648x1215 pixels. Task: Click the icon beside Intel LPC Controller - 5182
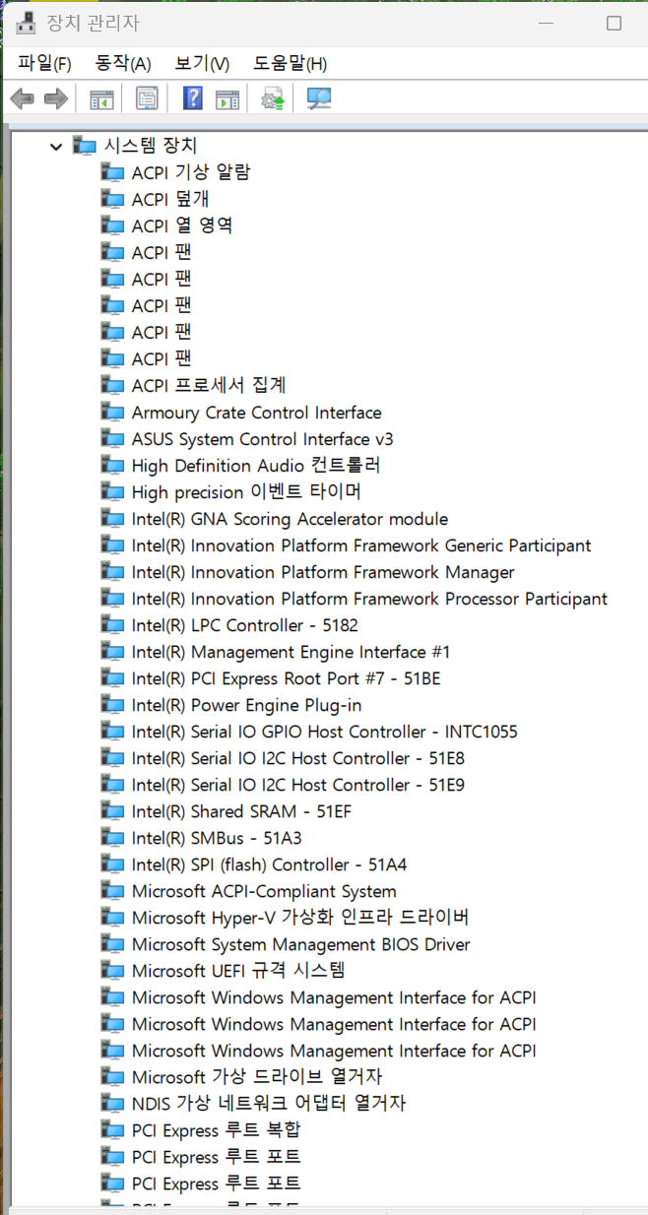tap(113, 625)
